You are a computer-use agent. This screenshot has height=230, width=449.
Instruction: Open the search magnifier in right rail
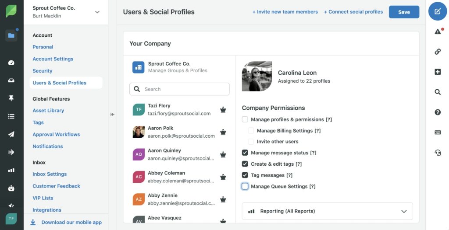(x=438, y=92)
